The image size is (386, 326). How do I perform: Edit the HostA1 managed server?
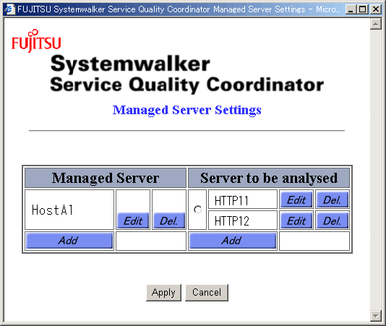pyautogui.click(x=133, y=220)
